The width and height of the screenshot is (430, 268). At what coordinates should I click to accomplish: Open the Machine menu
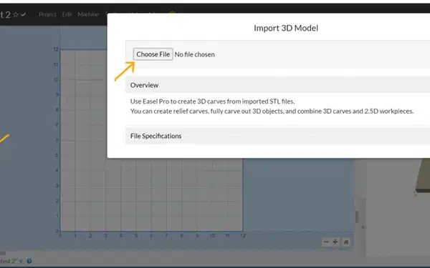point(88,14)
